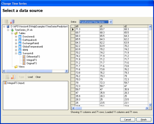Click the TimeSeries_01.xls file icon
The height and width of the screenshot is (124, 154).
coord(12,30)
